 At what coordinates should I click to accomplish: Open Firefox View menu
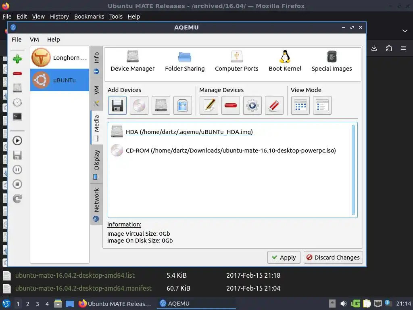click(38, 17)
